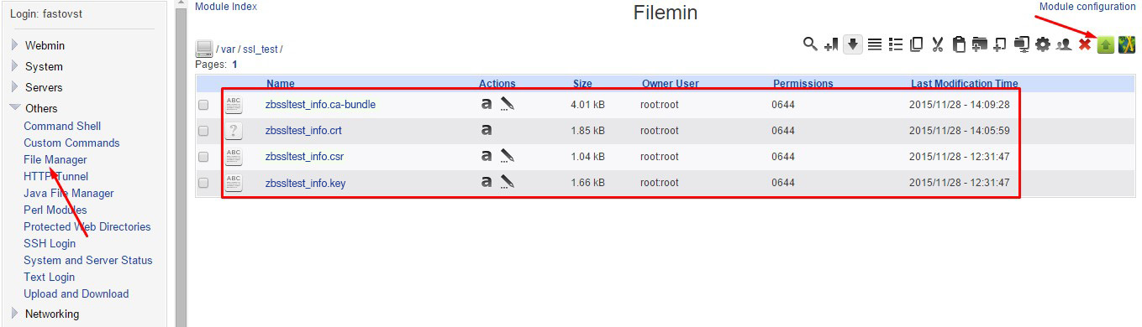This screenshot has width=1142, height=327.
Task: Click the root drive icon in path
Action: tap(204, 49)
